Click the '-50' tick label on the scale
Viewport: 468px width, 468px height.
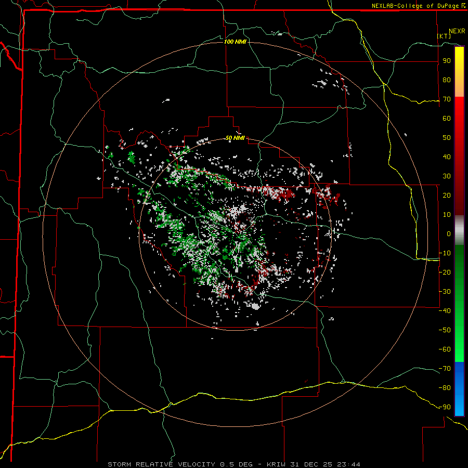click(x=445, y=330)
